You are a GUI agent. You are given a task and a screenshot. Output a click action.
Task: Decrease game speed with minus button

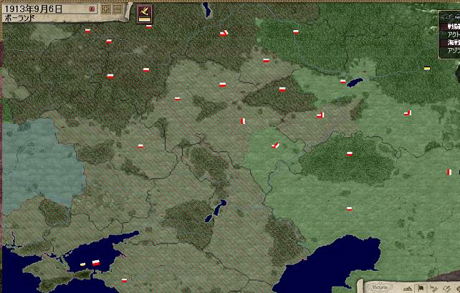[x=117, y=9]
